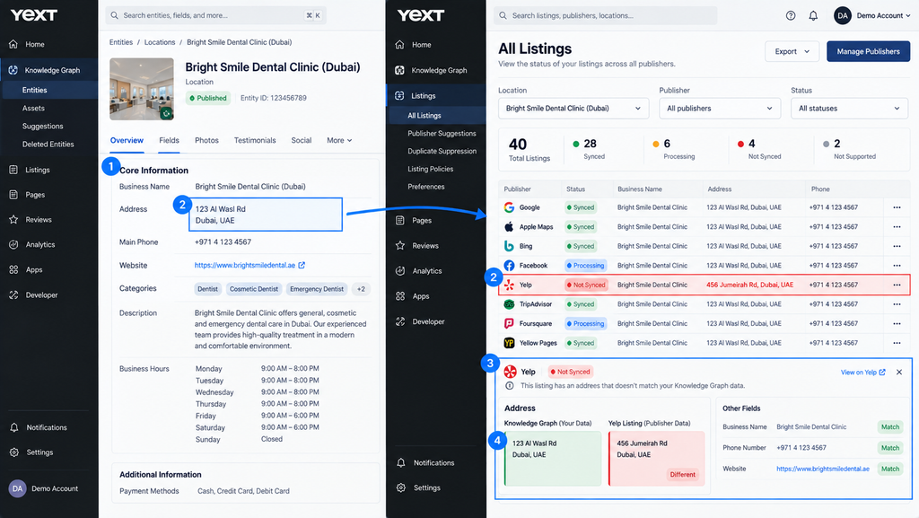This screenshot has width=919, height=518.
Task: Open options menu for Yellow Pages row
Action: 897,343
